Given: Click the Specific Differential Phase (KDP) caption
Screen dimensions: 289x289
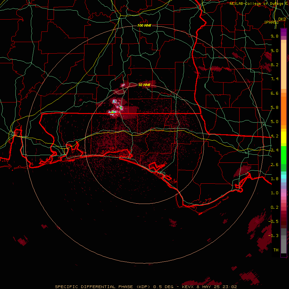Looking at the screenshot, I should [146, 287].
